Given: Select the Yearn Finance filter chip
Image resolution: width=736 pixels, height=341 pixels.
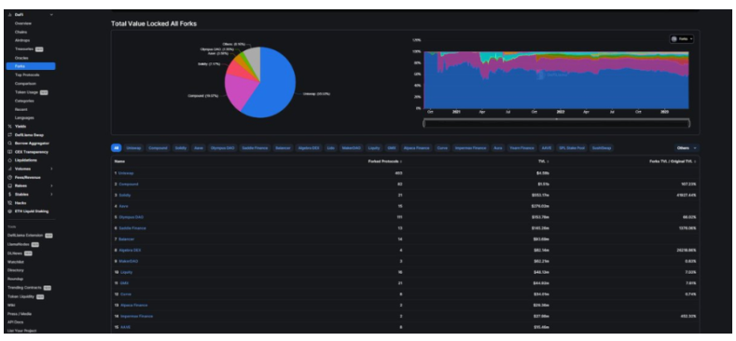Looking at the screenshot, I should [x=521, y=148].
